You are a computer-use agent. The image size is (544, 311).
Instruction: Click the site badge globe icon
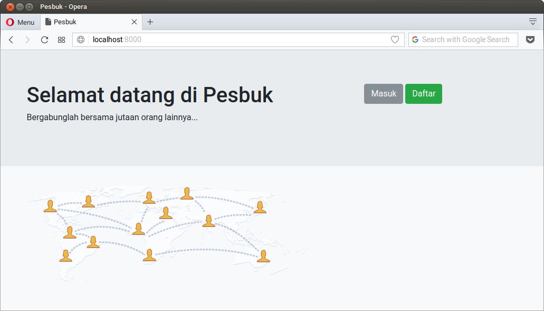point(80,40)
